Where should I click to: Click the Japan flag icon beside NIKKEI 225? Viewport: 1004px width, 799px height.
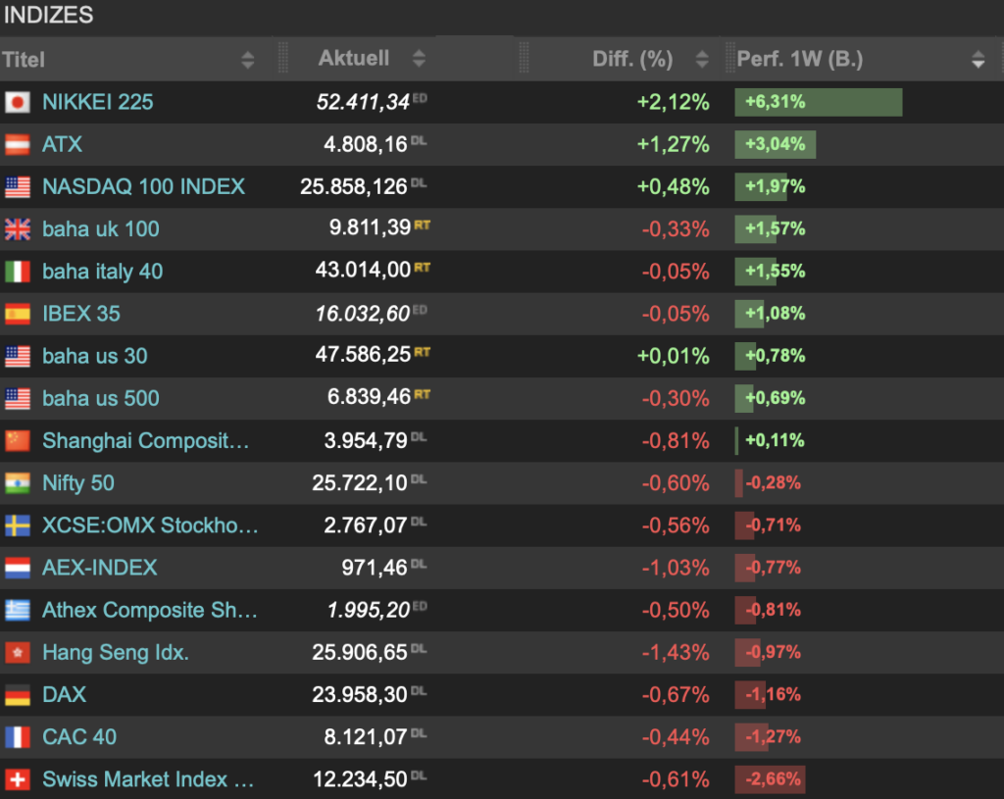pyautogui.click(x=17, y=102)
